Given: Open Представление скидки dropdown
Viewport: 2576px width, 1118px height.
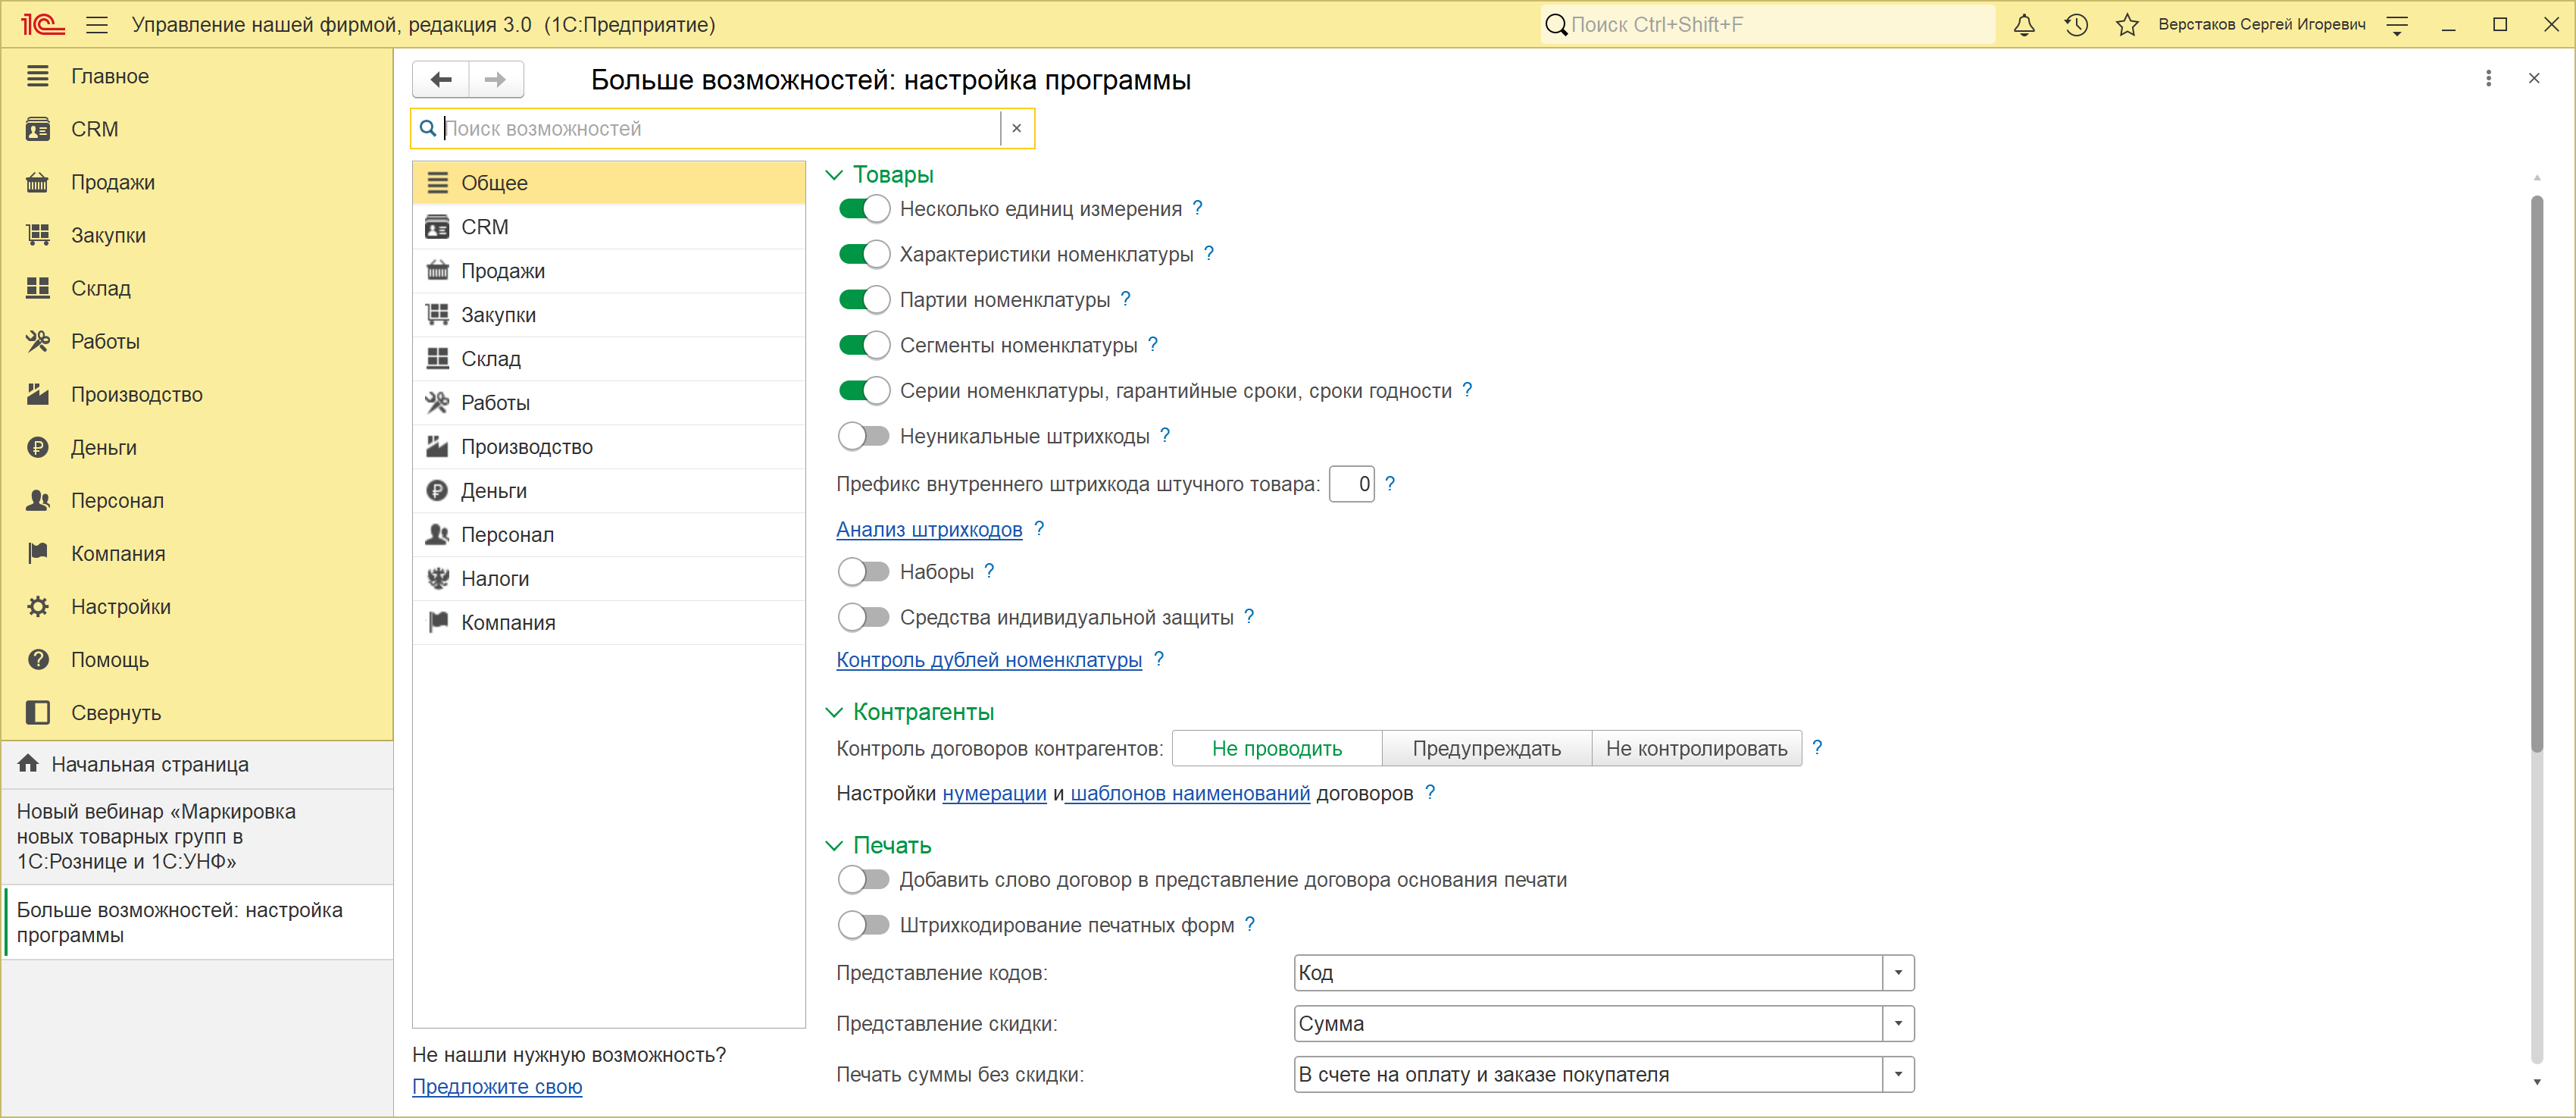Looking at the screenshot, I should click(x=1897, y=1024).
